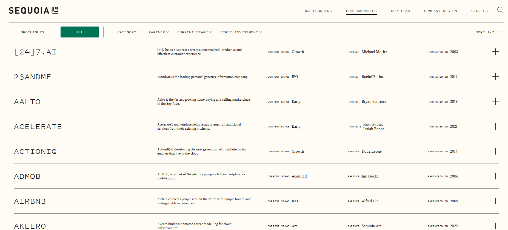Image resolution: width=508 pixels, height=230 pixels.
Task: Click the partnered year 2021
Action: 454,126
